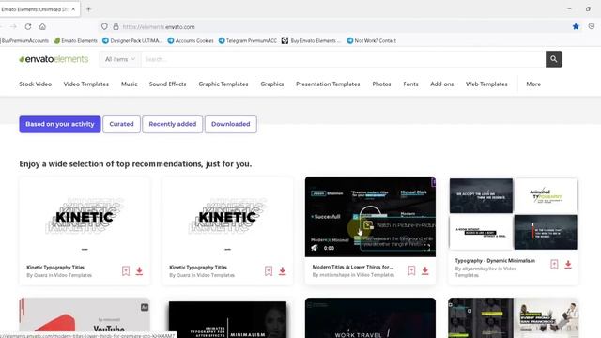Viewport: 601px width, 338px height.
Task: Open Not Work? Contact bookmark
Action: (x=371, y=40)
